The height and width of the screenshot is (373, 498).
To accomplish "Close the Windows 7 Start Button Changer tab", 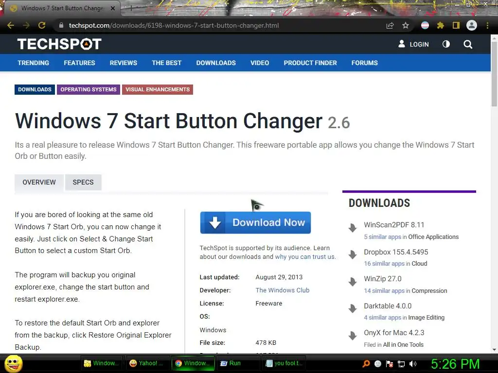I will tap(113, 8).
